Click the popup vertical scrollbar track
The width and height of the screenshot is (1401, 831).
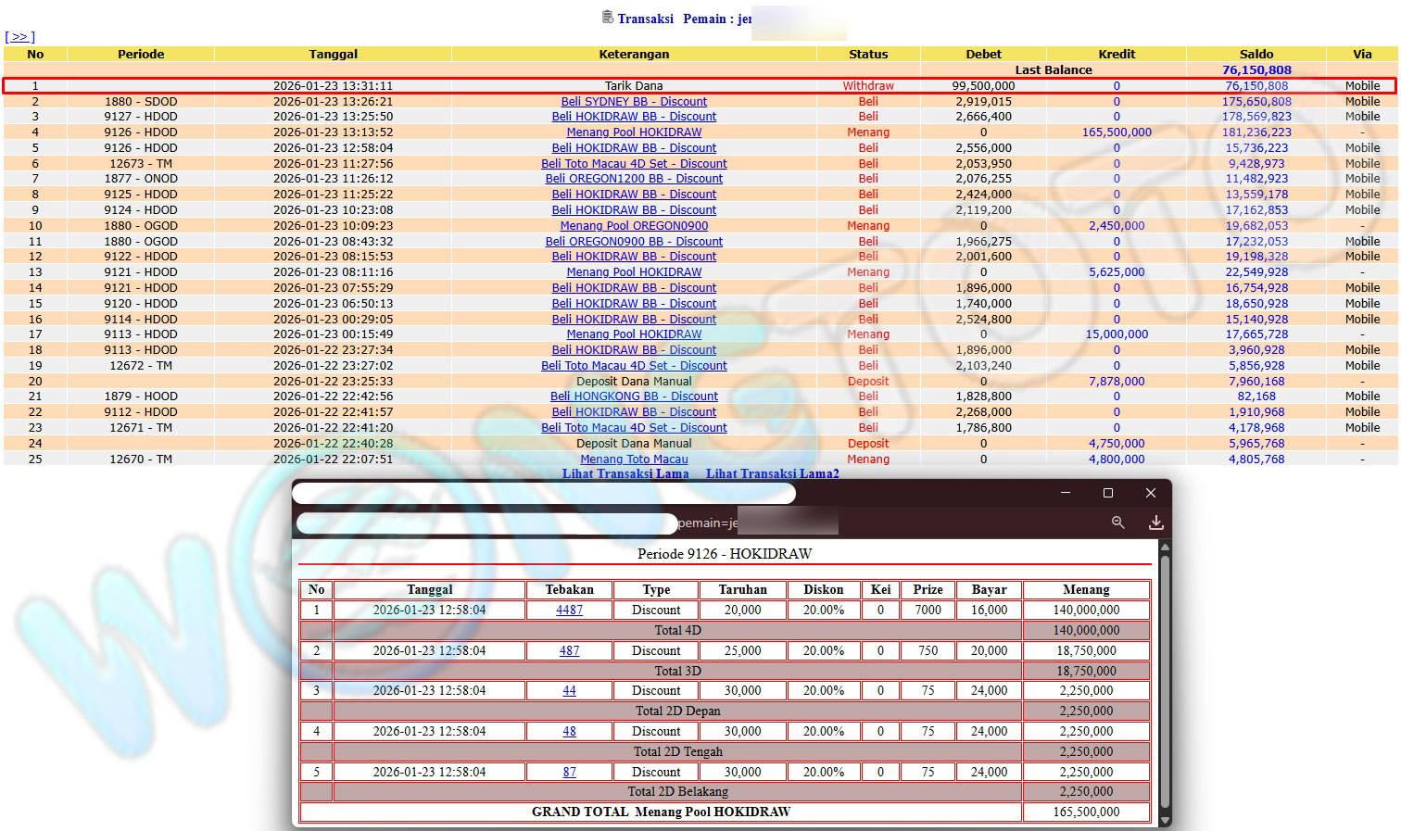(1165, 686)
